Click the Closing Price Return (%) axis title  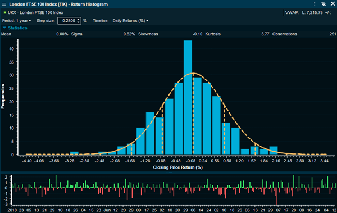[177, 167]
